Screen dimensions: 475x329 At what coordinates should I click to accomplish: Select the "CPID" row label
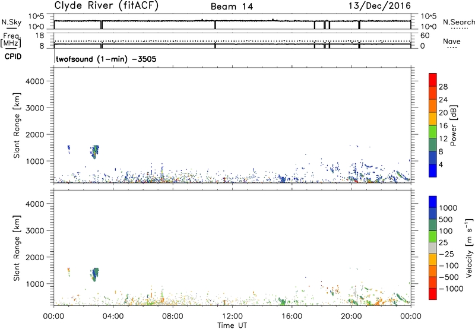(x=13, y=56)
